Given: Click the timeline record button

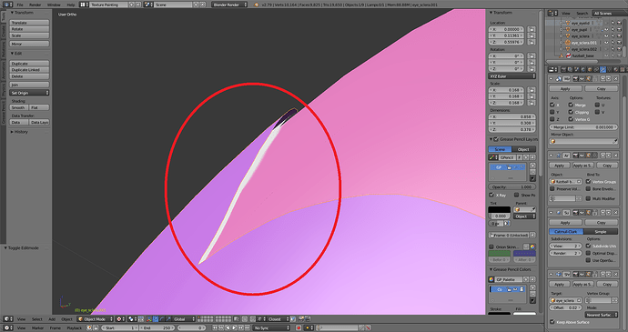Looking at the screenshot, I should 299,328.
